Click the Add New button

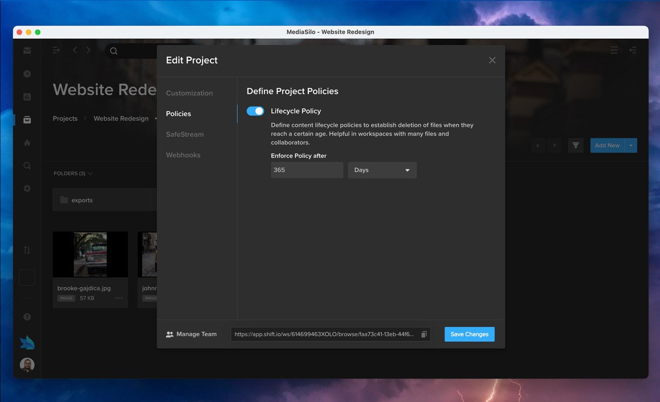[607, 145]
